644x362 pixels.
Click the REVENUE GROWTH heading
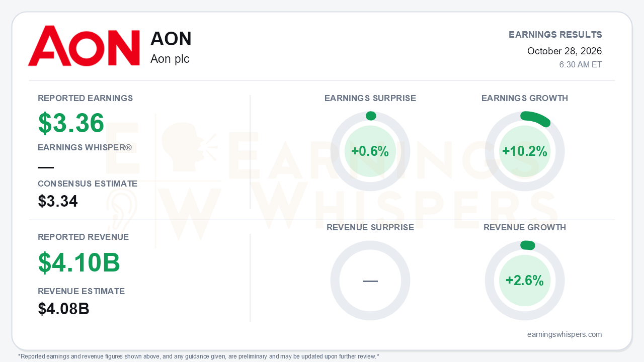click(x=525, y=227)
